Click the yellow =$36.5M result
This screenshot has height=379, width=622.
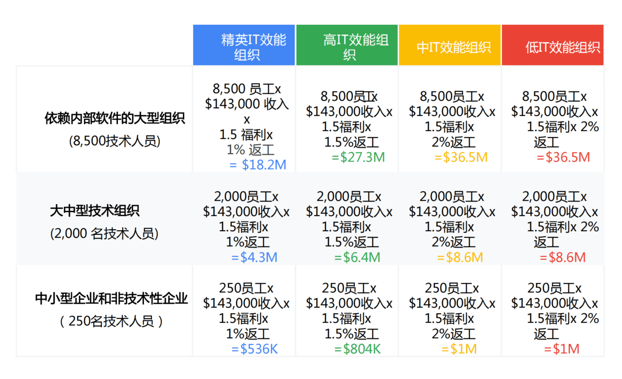click(x=461, y=157)
